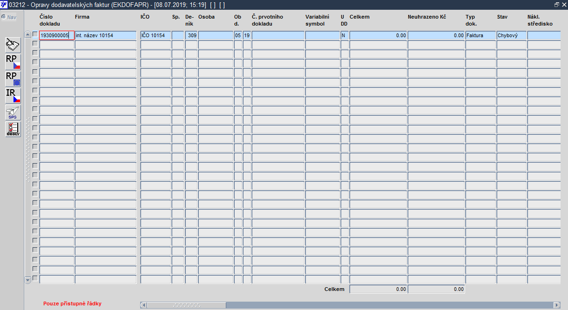Open the IR Czech flag tool
This screenshot has height=310, width=568.
point(13,96)
